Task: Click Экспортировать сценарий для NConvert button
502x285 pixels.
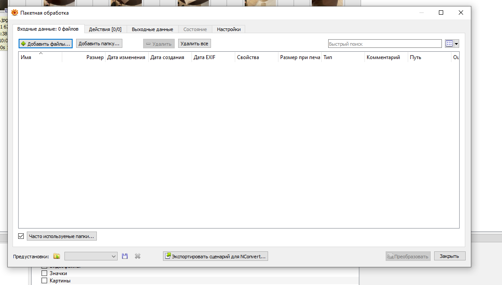Action: click(215, 257)
